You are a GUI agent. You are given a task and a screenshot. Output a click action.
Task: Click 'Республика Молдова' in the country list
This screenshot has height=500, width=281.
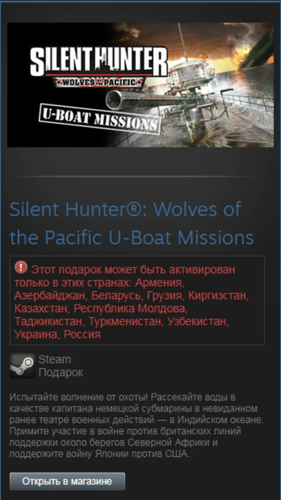coord(129,308)
